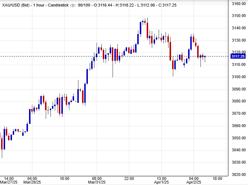Image resolution: width=248 pixels, height=185 pixels.
Task: Click the 22:00 time axis label
Action: [x=129, y=178]
